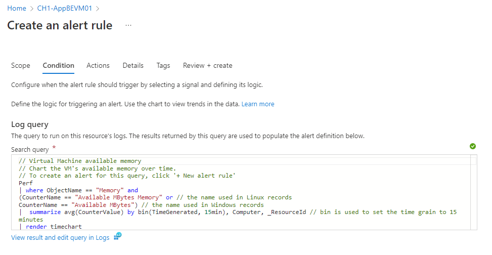
Task: Switch to the Scope tab
Action: 21,65
